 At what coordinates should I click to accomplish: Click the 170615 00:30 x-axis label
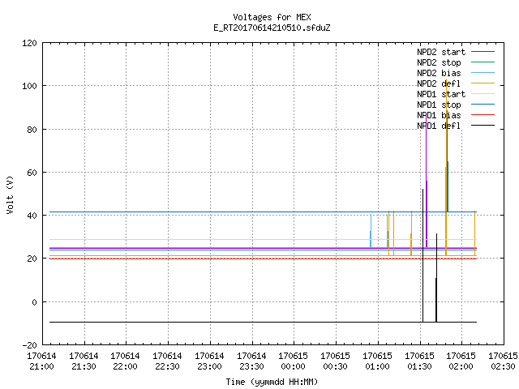click(335, 361)
